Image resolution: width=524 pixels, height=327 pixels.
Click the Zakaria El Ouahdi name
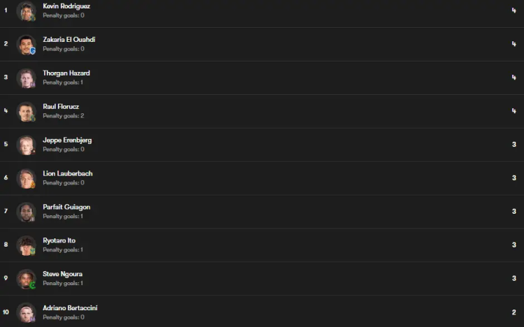point(69,40)
